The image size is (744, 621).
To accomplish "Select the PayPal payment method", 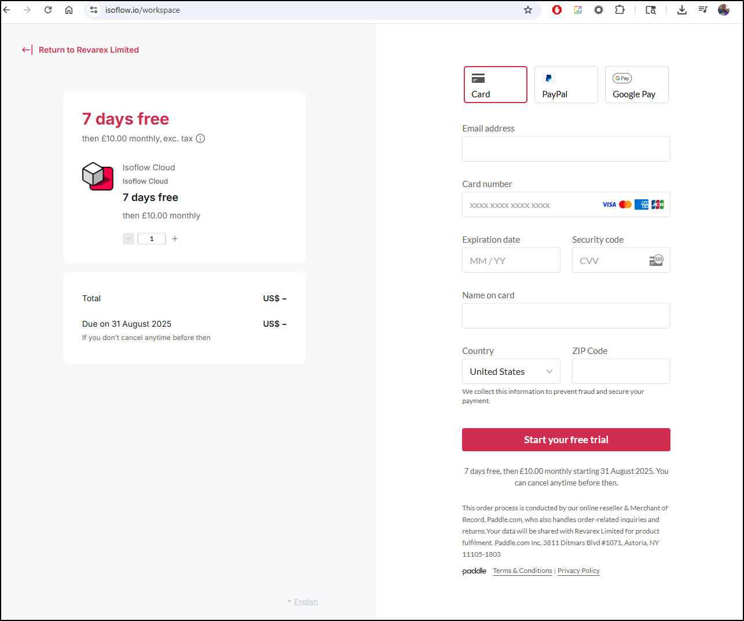I will tap(566, 85).
